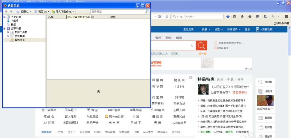Expand the 书签菜单 tree node
Image resolution: width=291 pixels, height=138 pixels.
(x=8, y=36)
